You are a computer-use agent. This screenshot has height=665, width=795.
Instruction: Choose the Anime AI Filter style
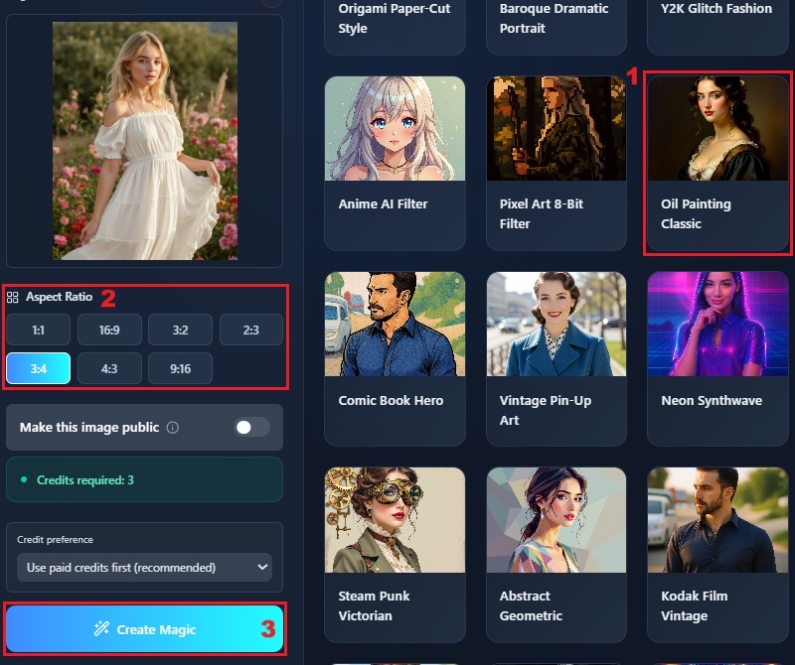pyautogui.click(x=395, y=164)
